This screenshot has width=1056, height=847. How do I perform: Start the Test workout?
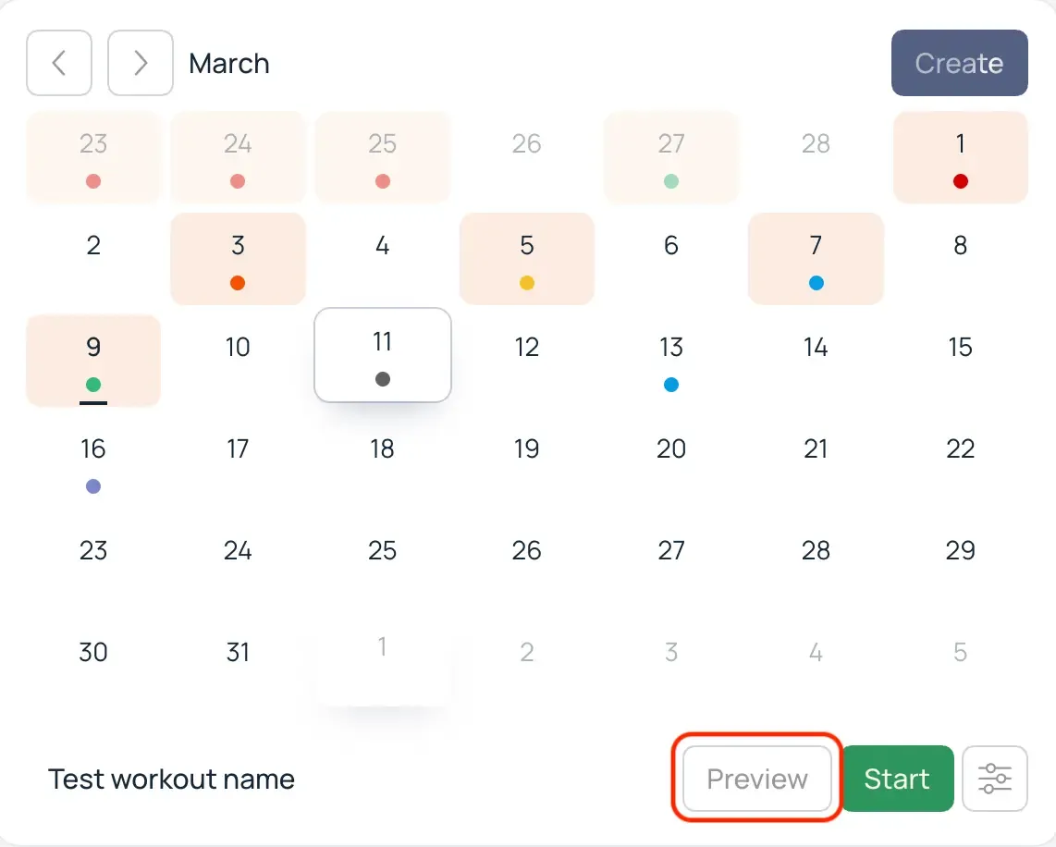coord(897,779)
